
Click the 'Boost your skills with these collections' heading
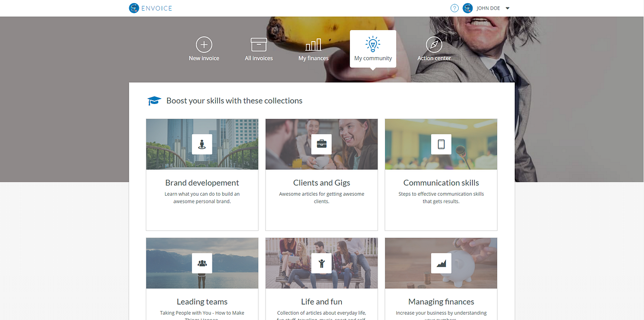click(x=234, y=100)
